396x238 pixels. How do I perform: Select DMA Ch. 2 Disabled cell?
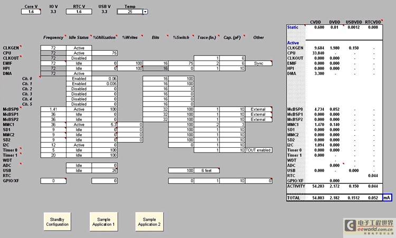point(79,89)
